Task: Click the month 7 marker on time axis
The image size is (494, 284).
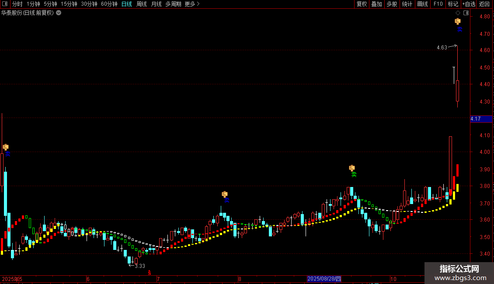Action: click(158, 279)
